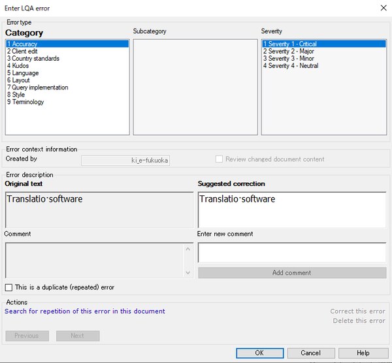Choose Query implementation category
The image size is (392, 363).
(40, 87)
